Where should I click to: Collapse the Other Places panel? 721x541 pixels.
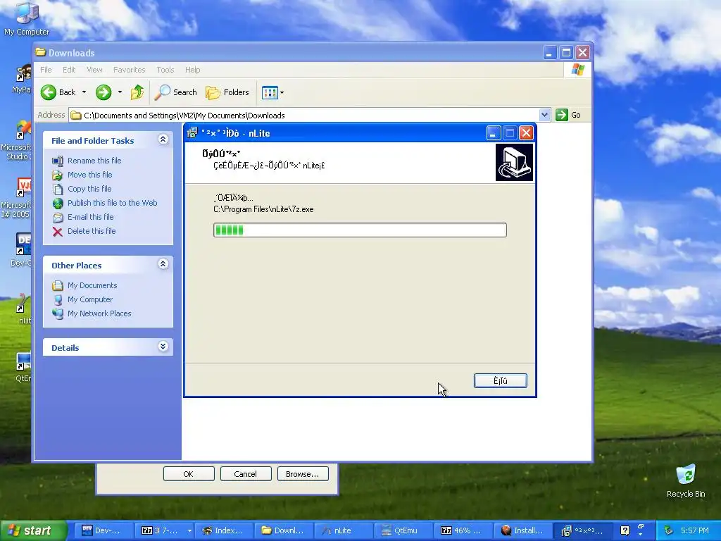coord(163,264)
